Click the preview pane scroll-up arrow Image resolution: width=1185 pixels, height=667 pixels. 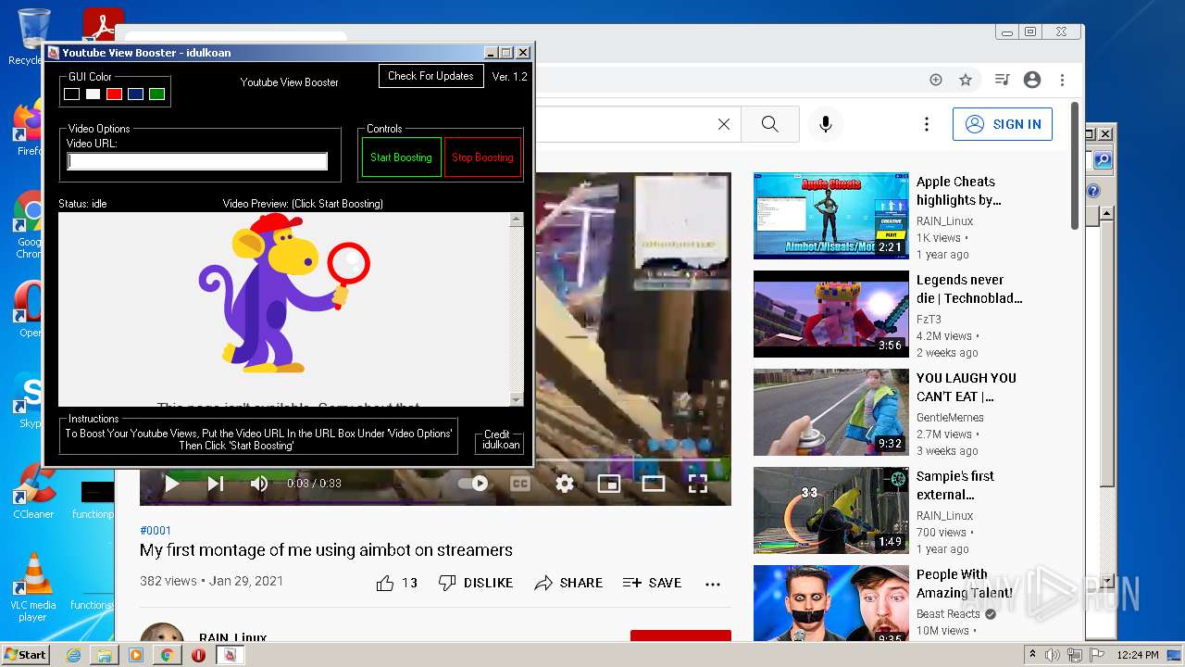point(516,220)
